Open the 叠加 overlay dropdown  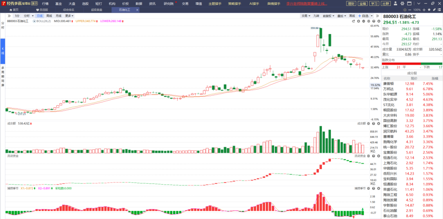click(x=342, y=16)
